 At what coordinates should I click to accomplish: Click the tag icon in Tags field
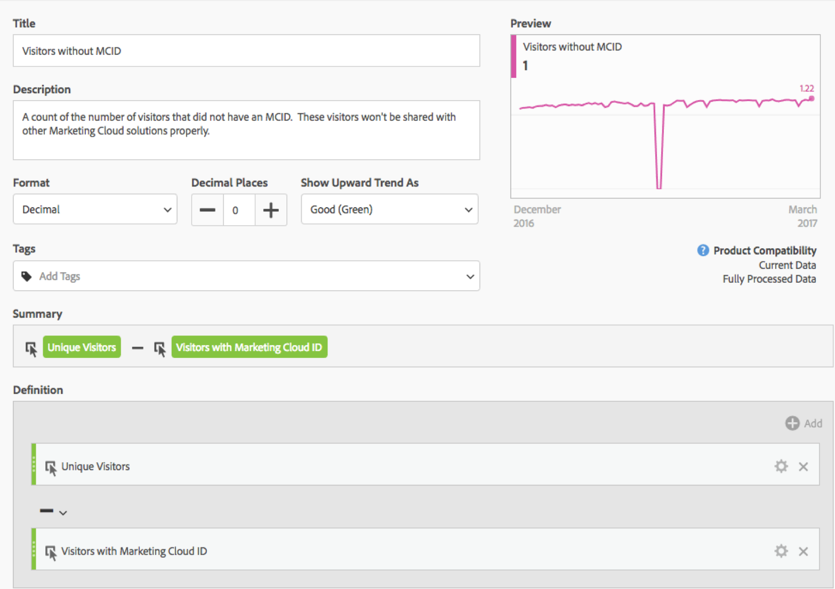point(27,276)
